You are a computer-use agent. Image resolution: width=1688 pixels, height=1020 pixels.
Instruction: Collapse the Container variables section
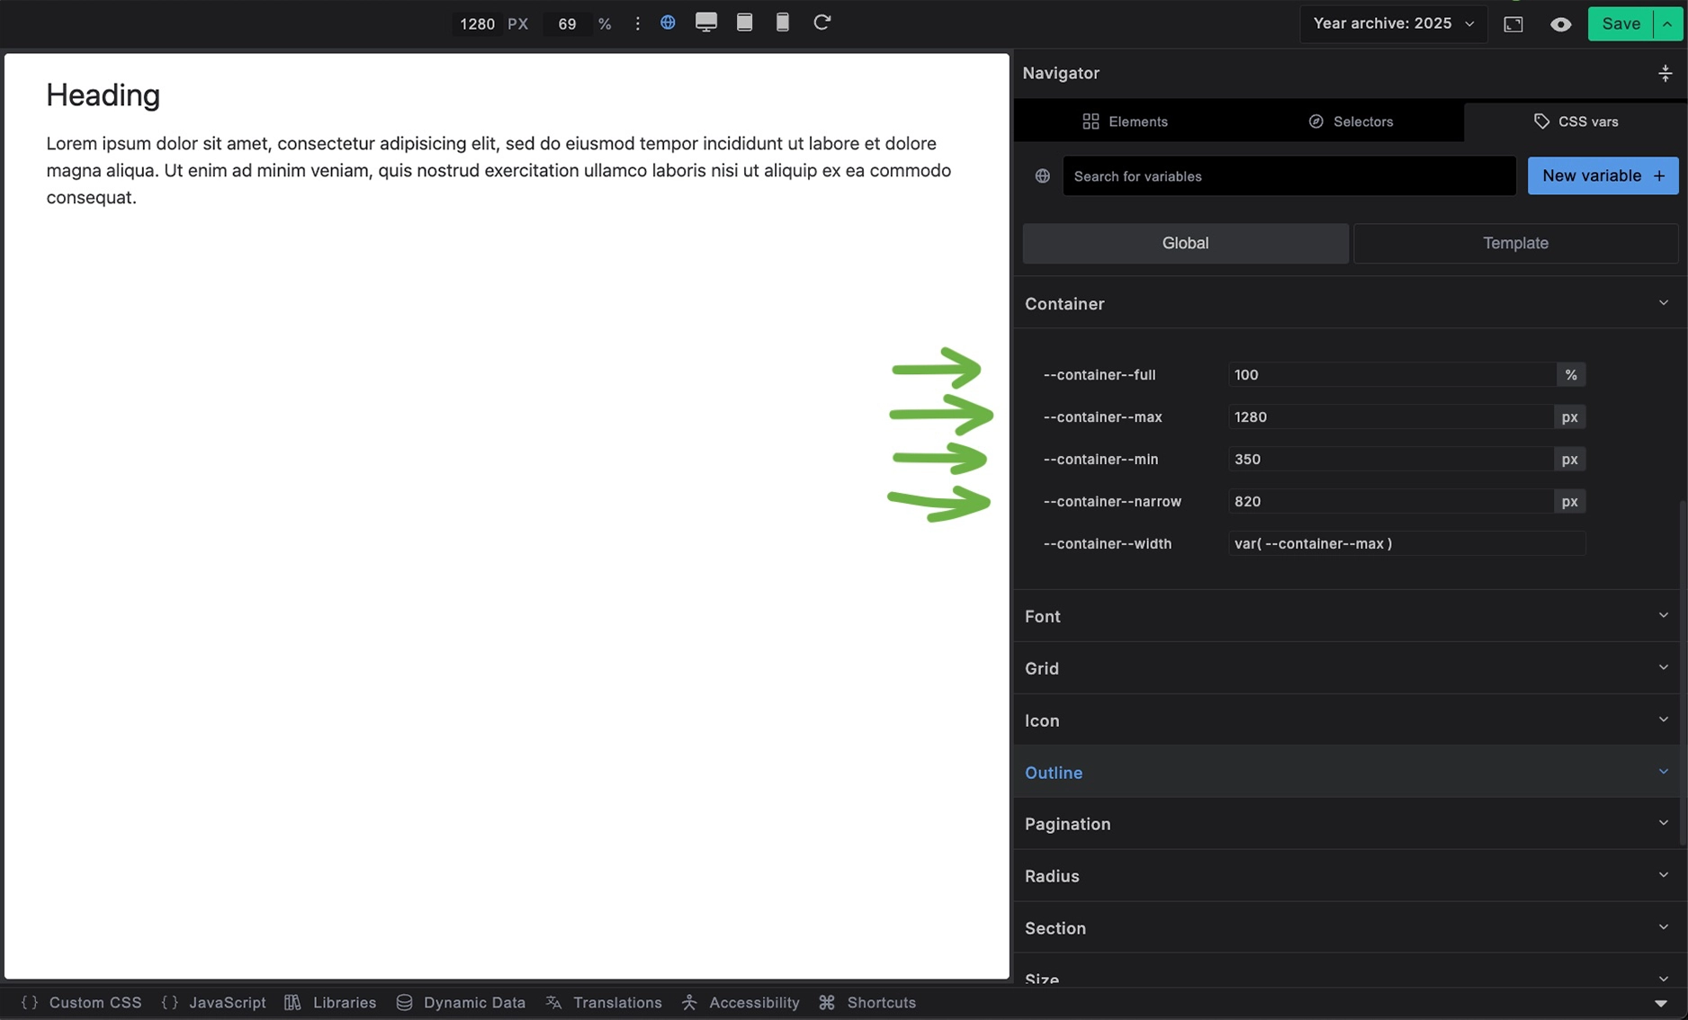click(x=1662, y=303)
